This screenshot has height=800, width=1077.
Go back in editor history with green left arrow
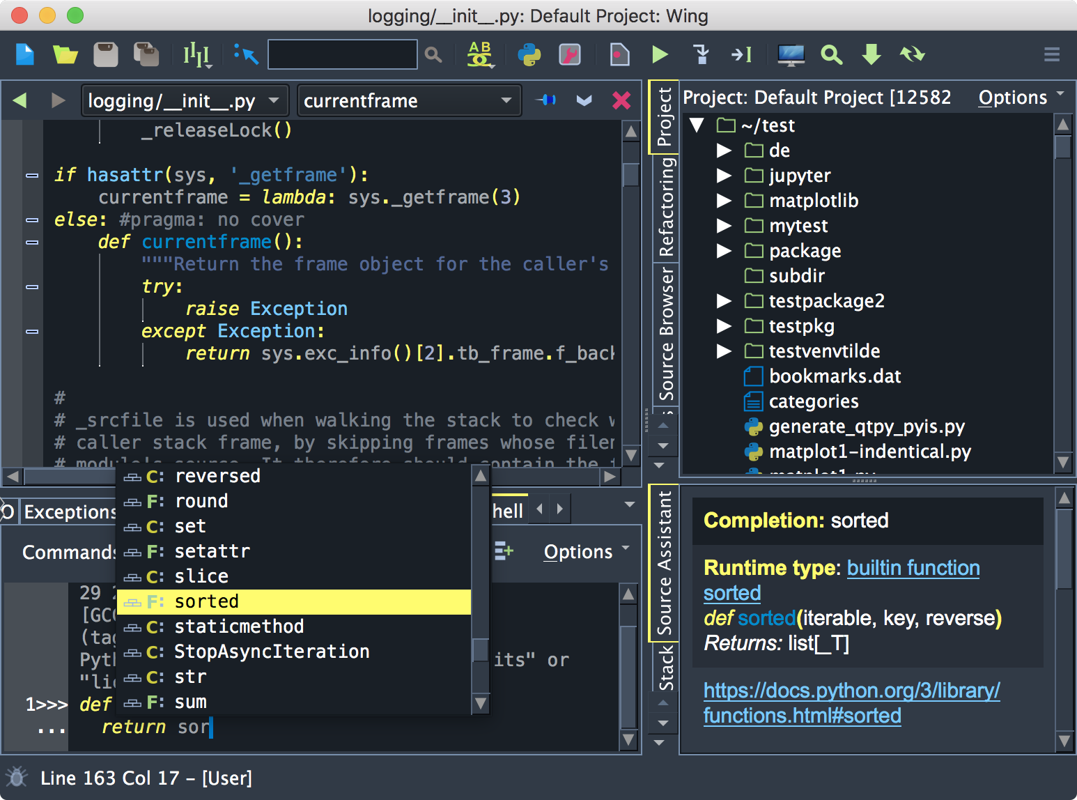coord(20,100)
